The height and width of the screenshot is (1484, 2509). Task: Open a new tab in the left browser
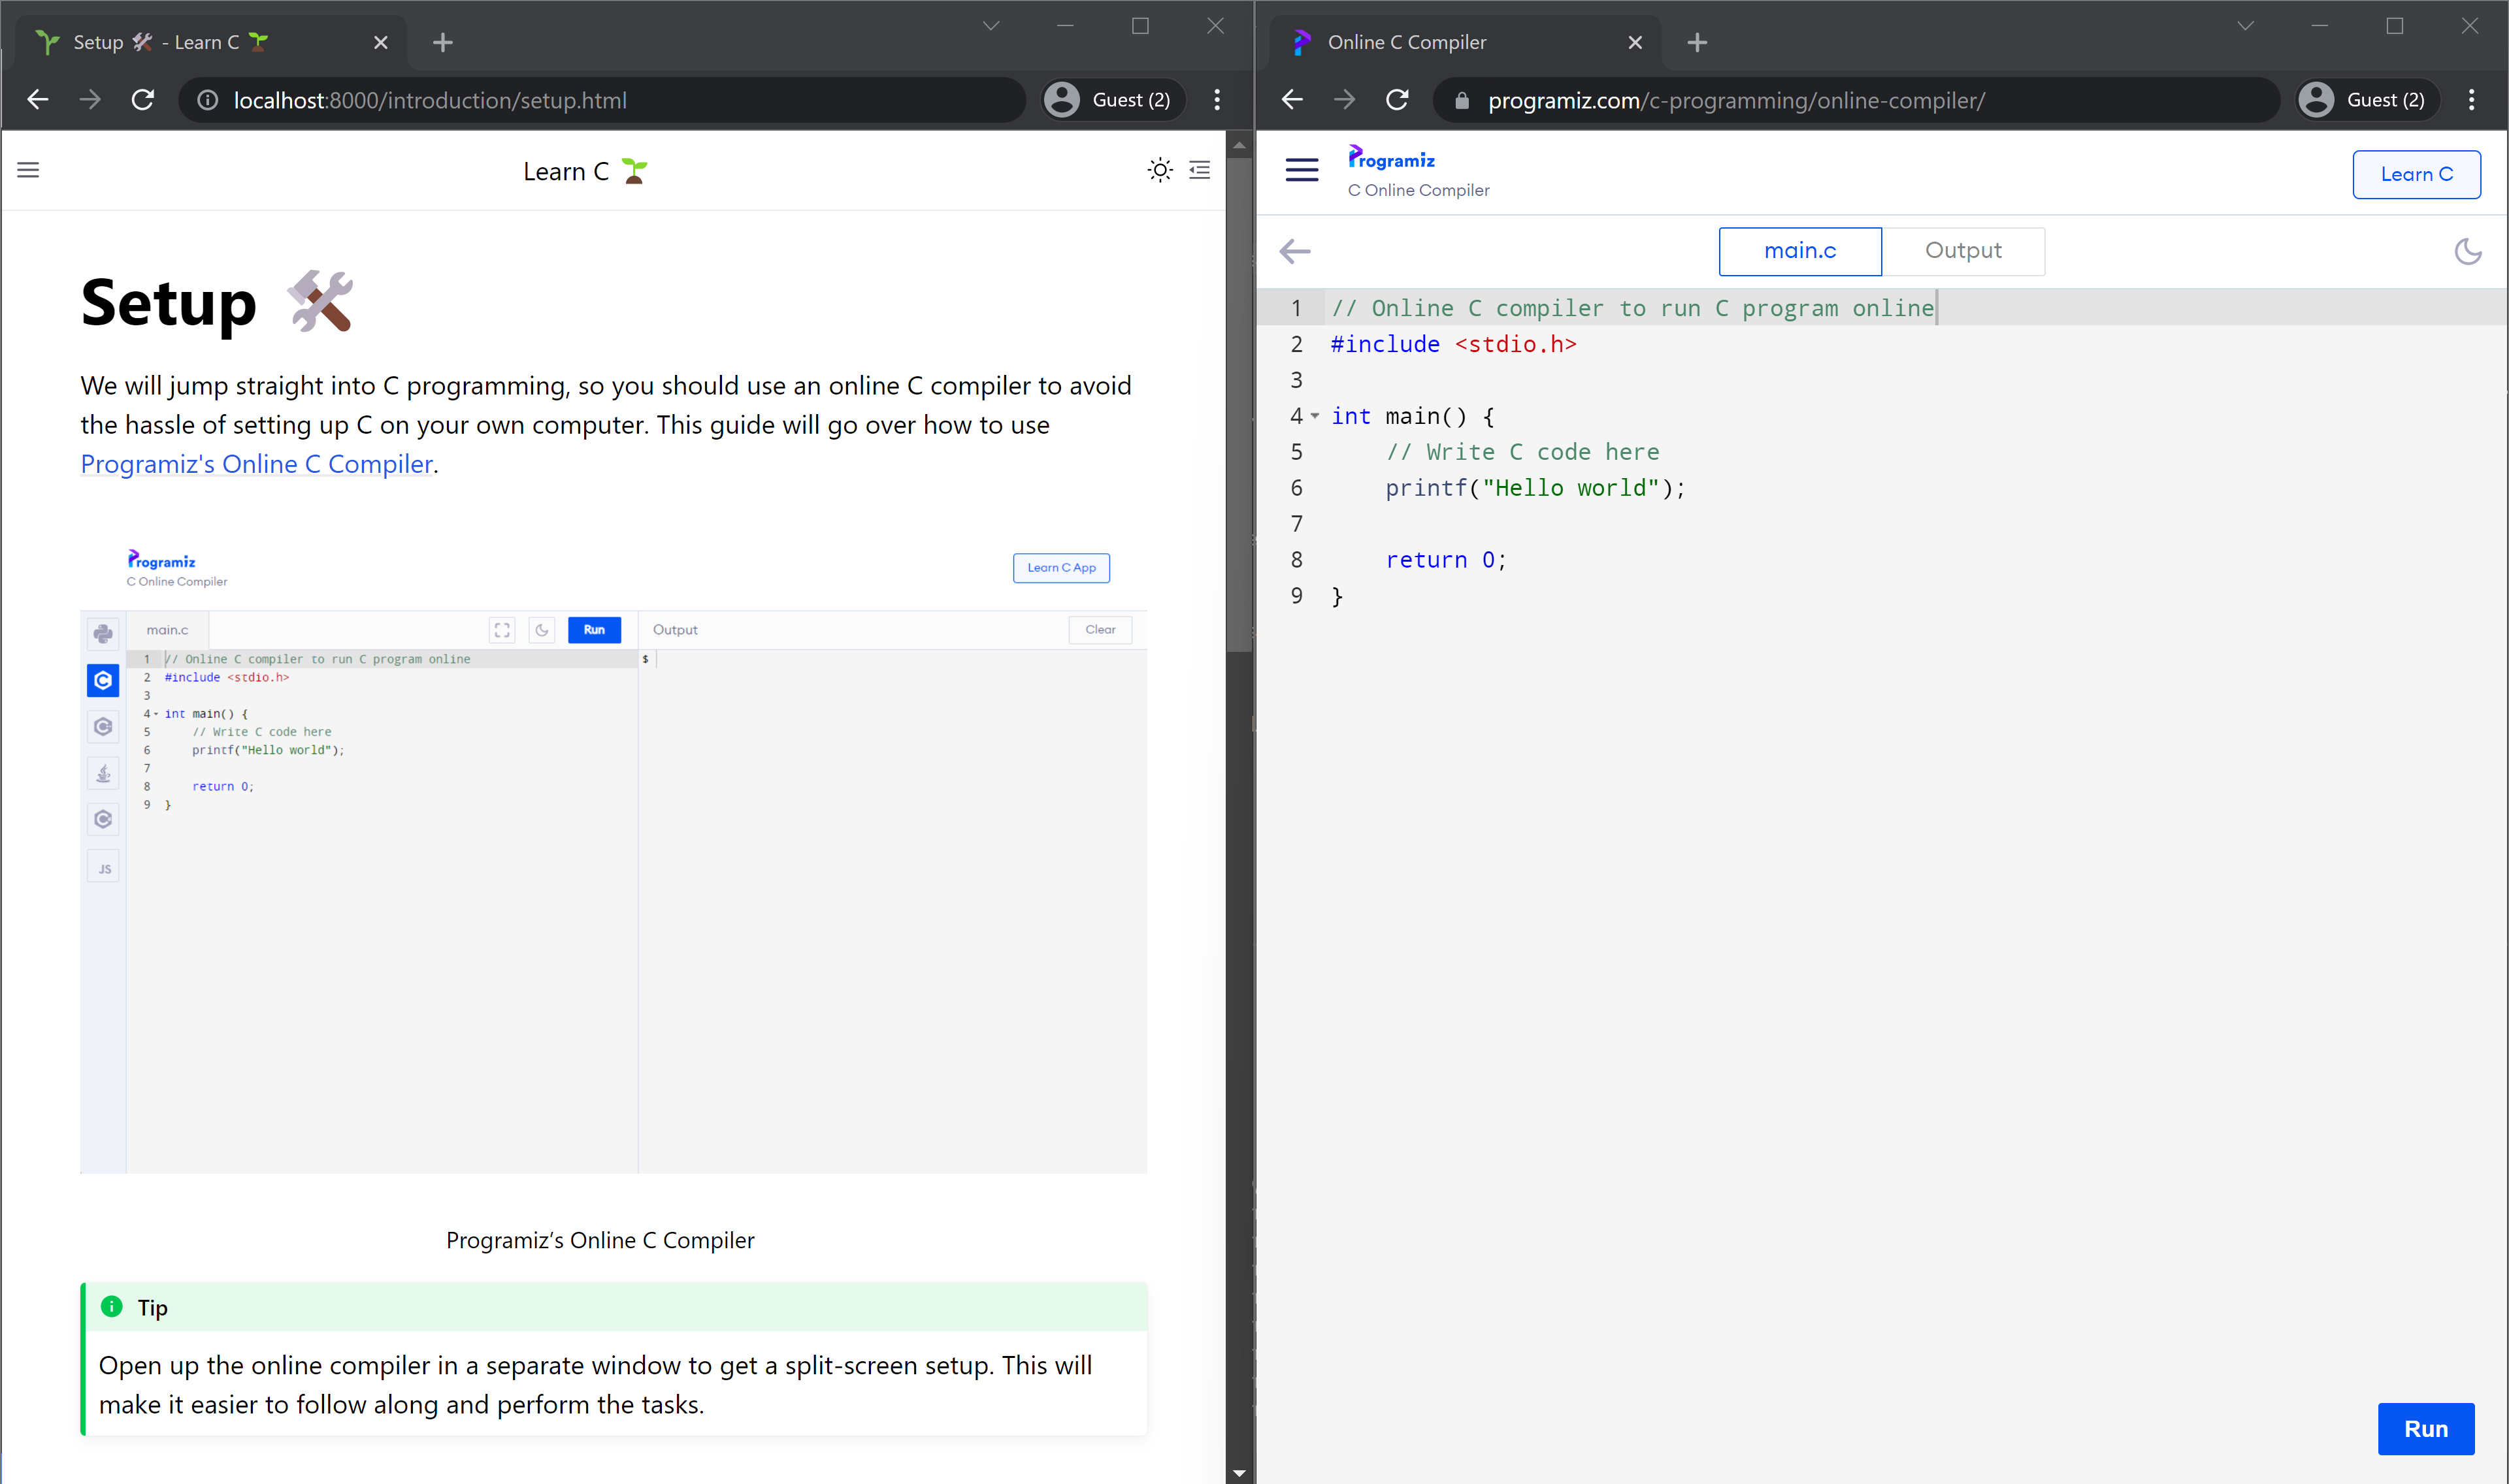click(x=443, y=42)
